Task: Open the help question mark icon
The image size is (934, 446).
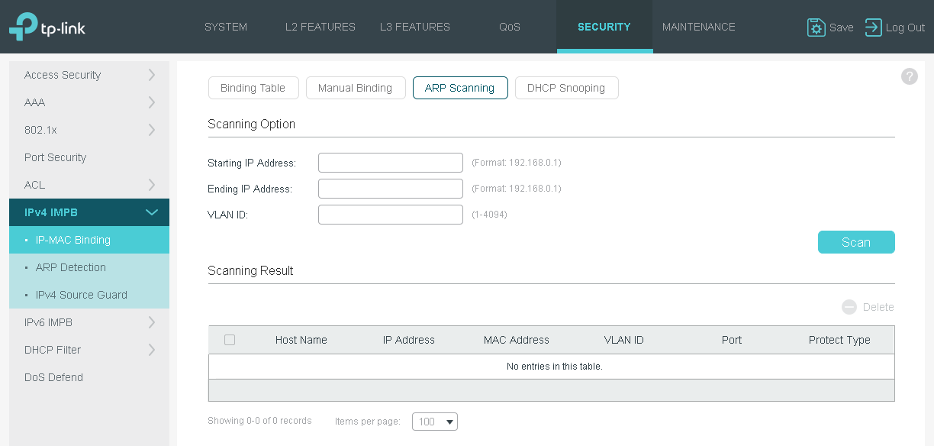Action: tap(909, 76)
